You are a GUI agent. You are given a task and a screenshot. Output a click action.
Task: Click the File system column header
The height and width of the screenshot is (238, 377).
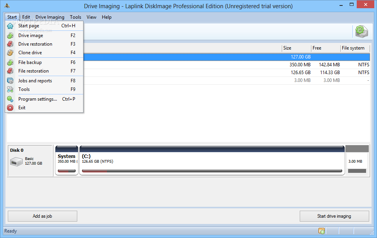pyautogui.click(x=355, y=48)
